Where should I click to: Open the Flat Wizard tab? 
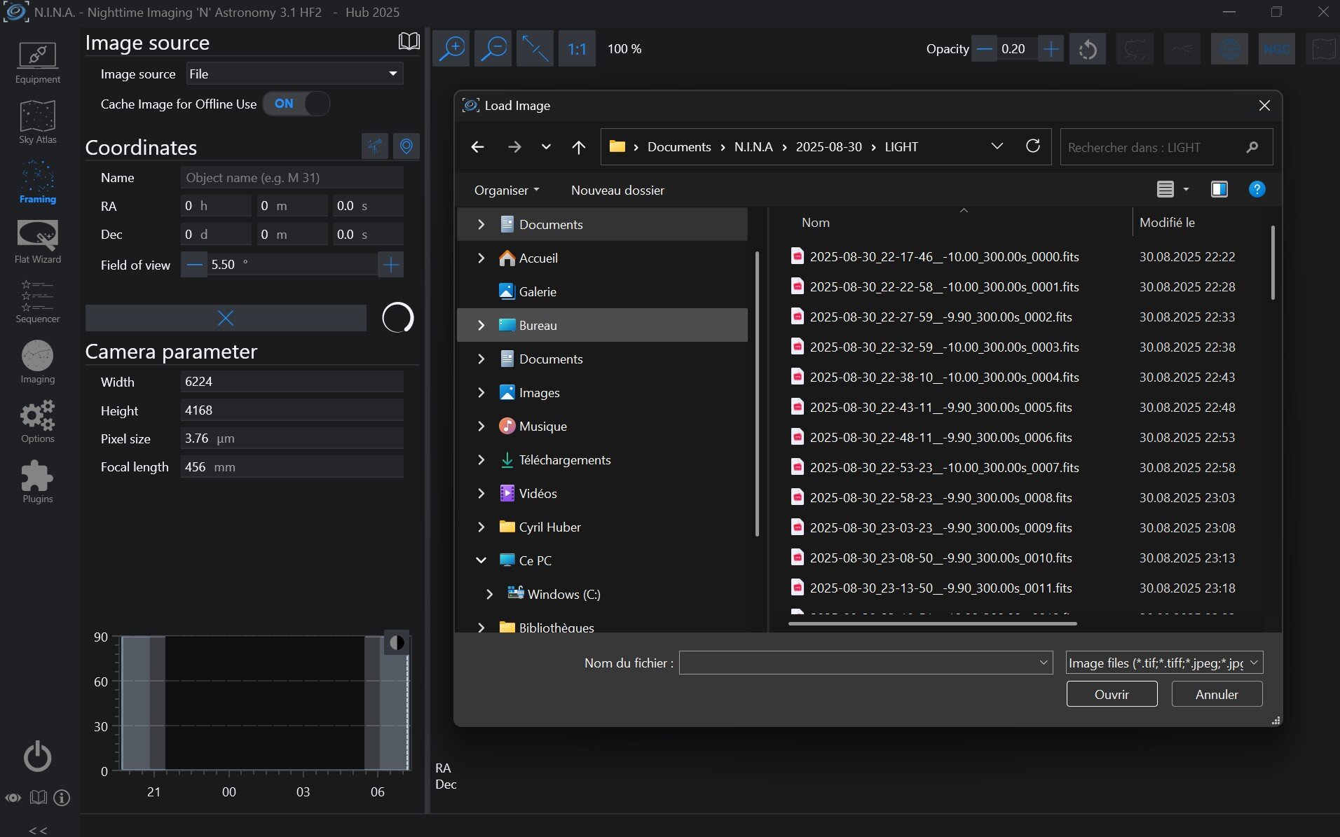[x=37, y=242]
